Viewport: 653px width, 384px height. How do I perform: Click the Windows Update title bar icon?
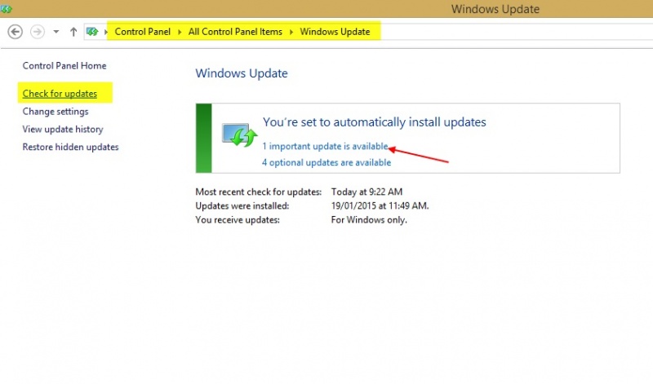click(x=6, y=9)
